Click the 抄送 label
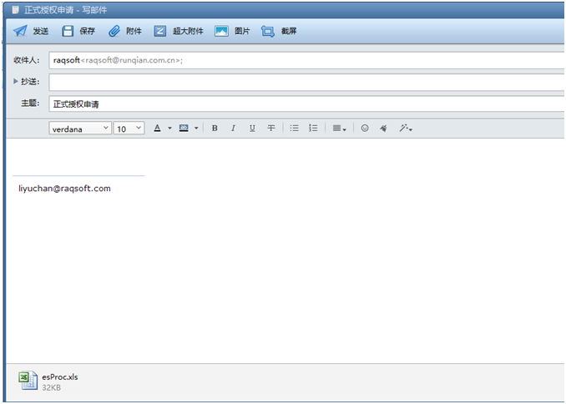This screenshot has height=404, width=566. click(x=30, y=82)
